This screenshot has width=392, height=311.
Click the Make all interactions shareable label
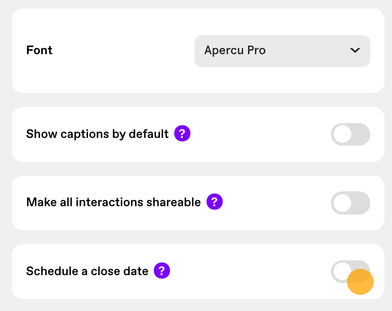click(113, 202)
